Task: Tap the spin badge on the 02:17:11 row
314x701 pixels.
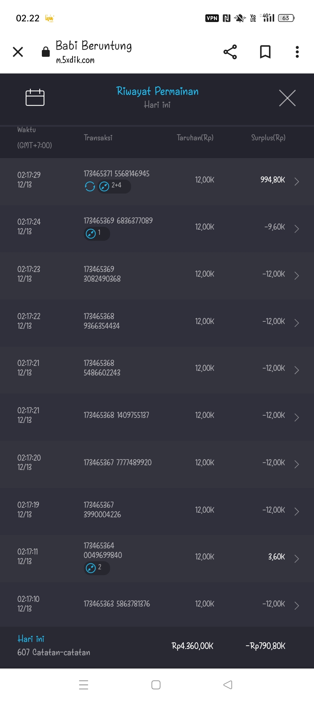Action: tap(97, 568)
